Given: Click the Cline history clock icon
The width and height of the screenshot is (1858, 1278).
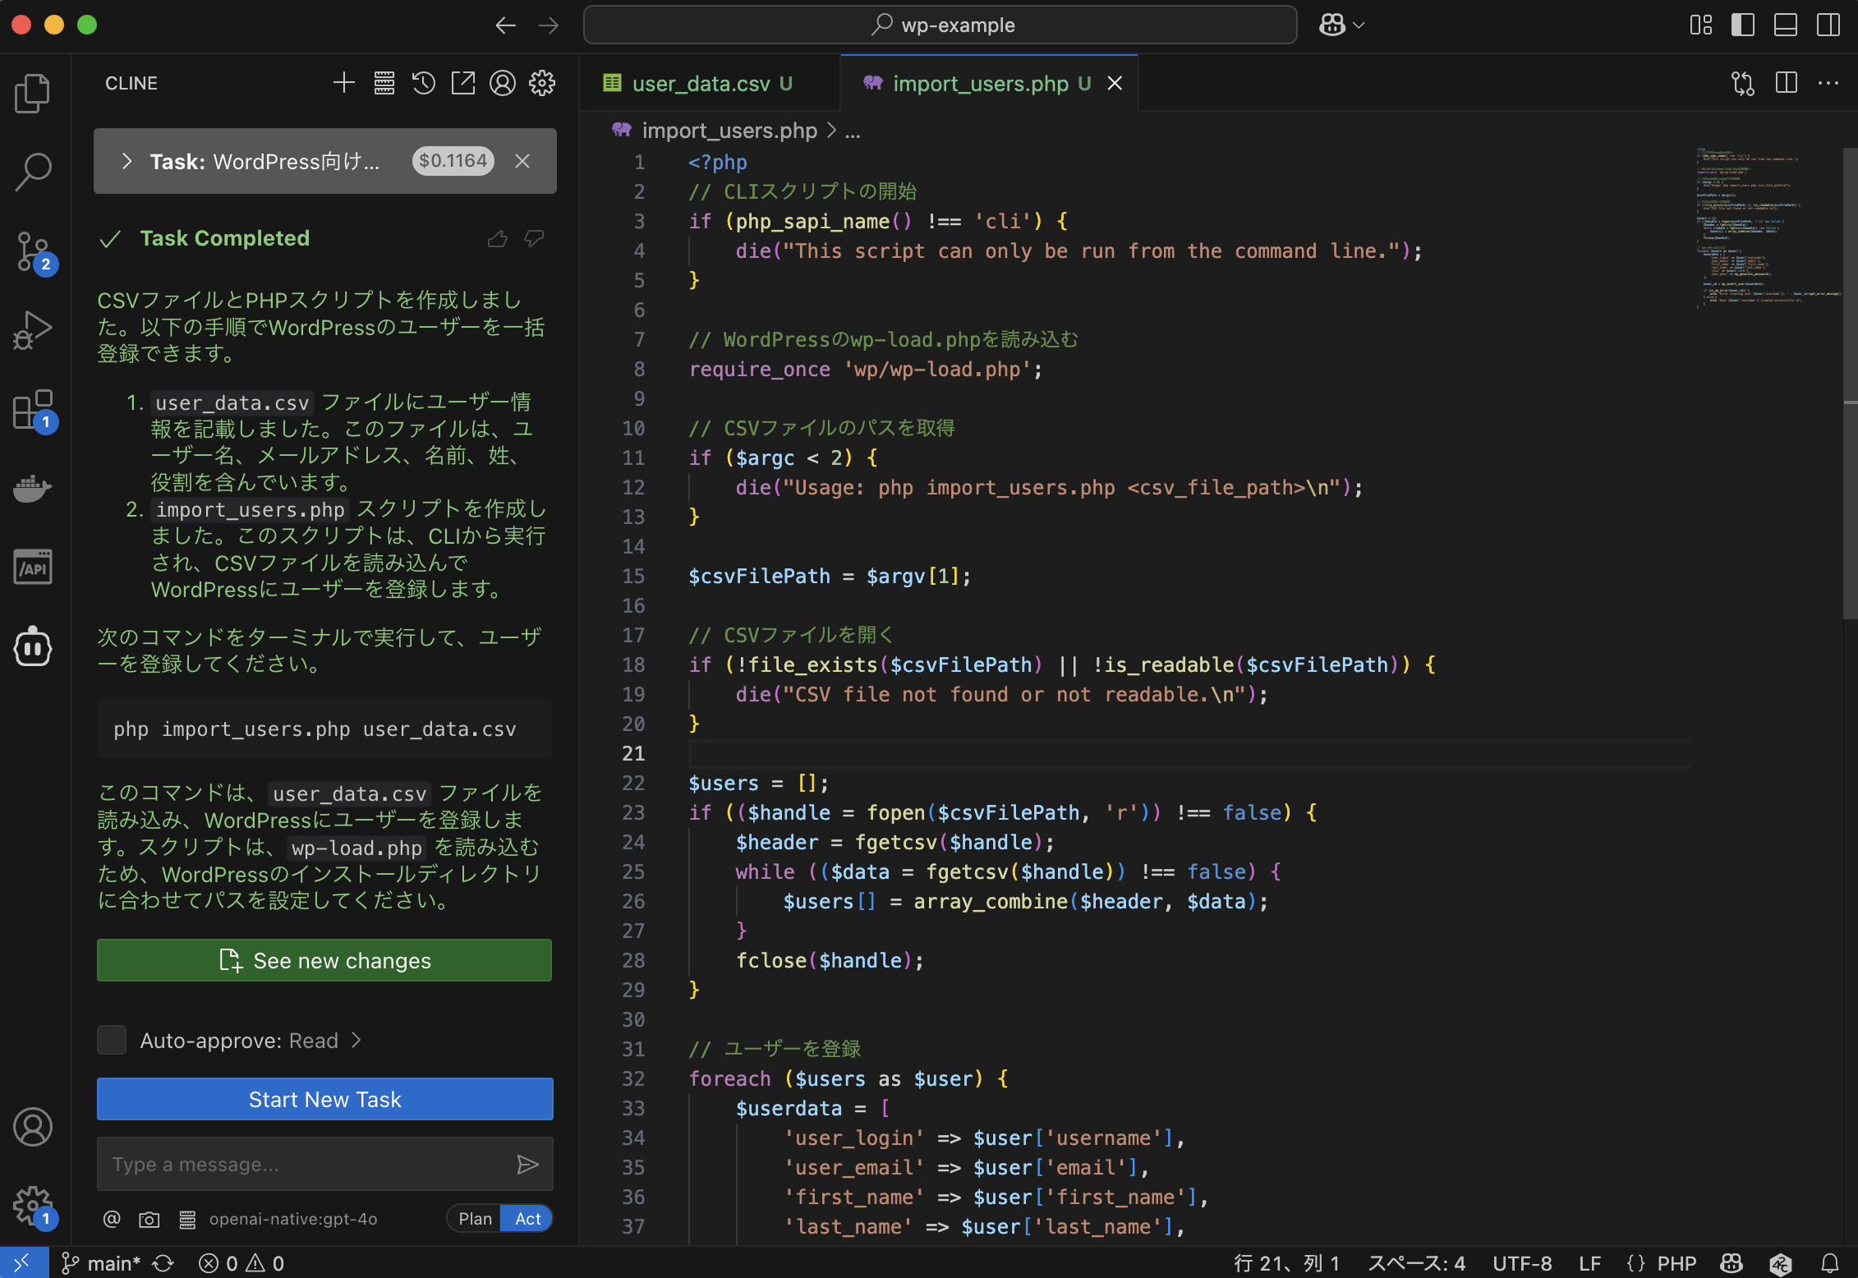Looking at the screenshot, I should [424, 83].
